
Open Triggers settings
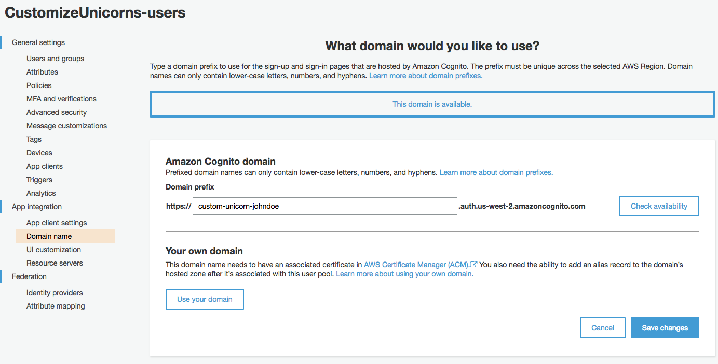pyautogui.click(x=39, y=180)
